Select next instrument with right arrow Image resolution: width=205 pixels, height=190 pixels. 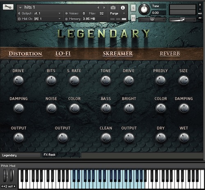pos(104,8)
